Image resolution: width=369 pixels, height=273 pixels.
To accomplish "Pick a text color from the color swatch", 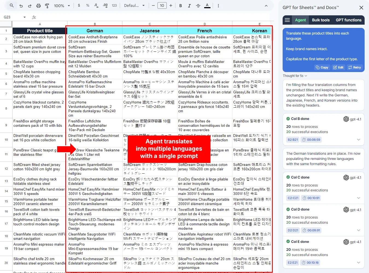I will point(207,5).
